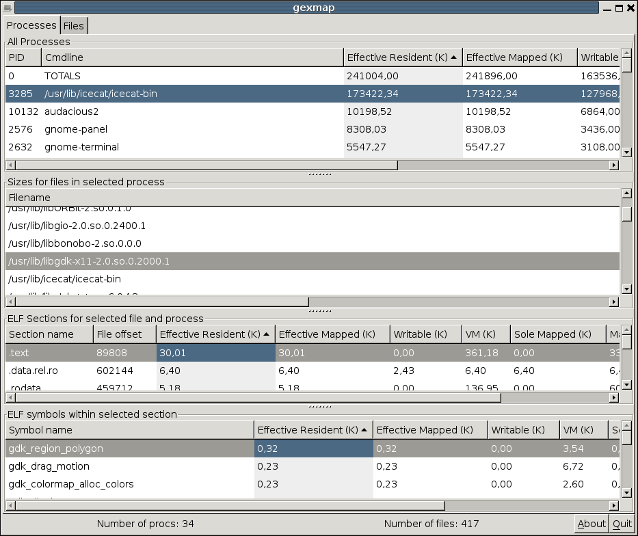Click right arrow of ELF sections horizontal scrollbar
The width and height of the screenshot is (638, 536).
[614, 397]
